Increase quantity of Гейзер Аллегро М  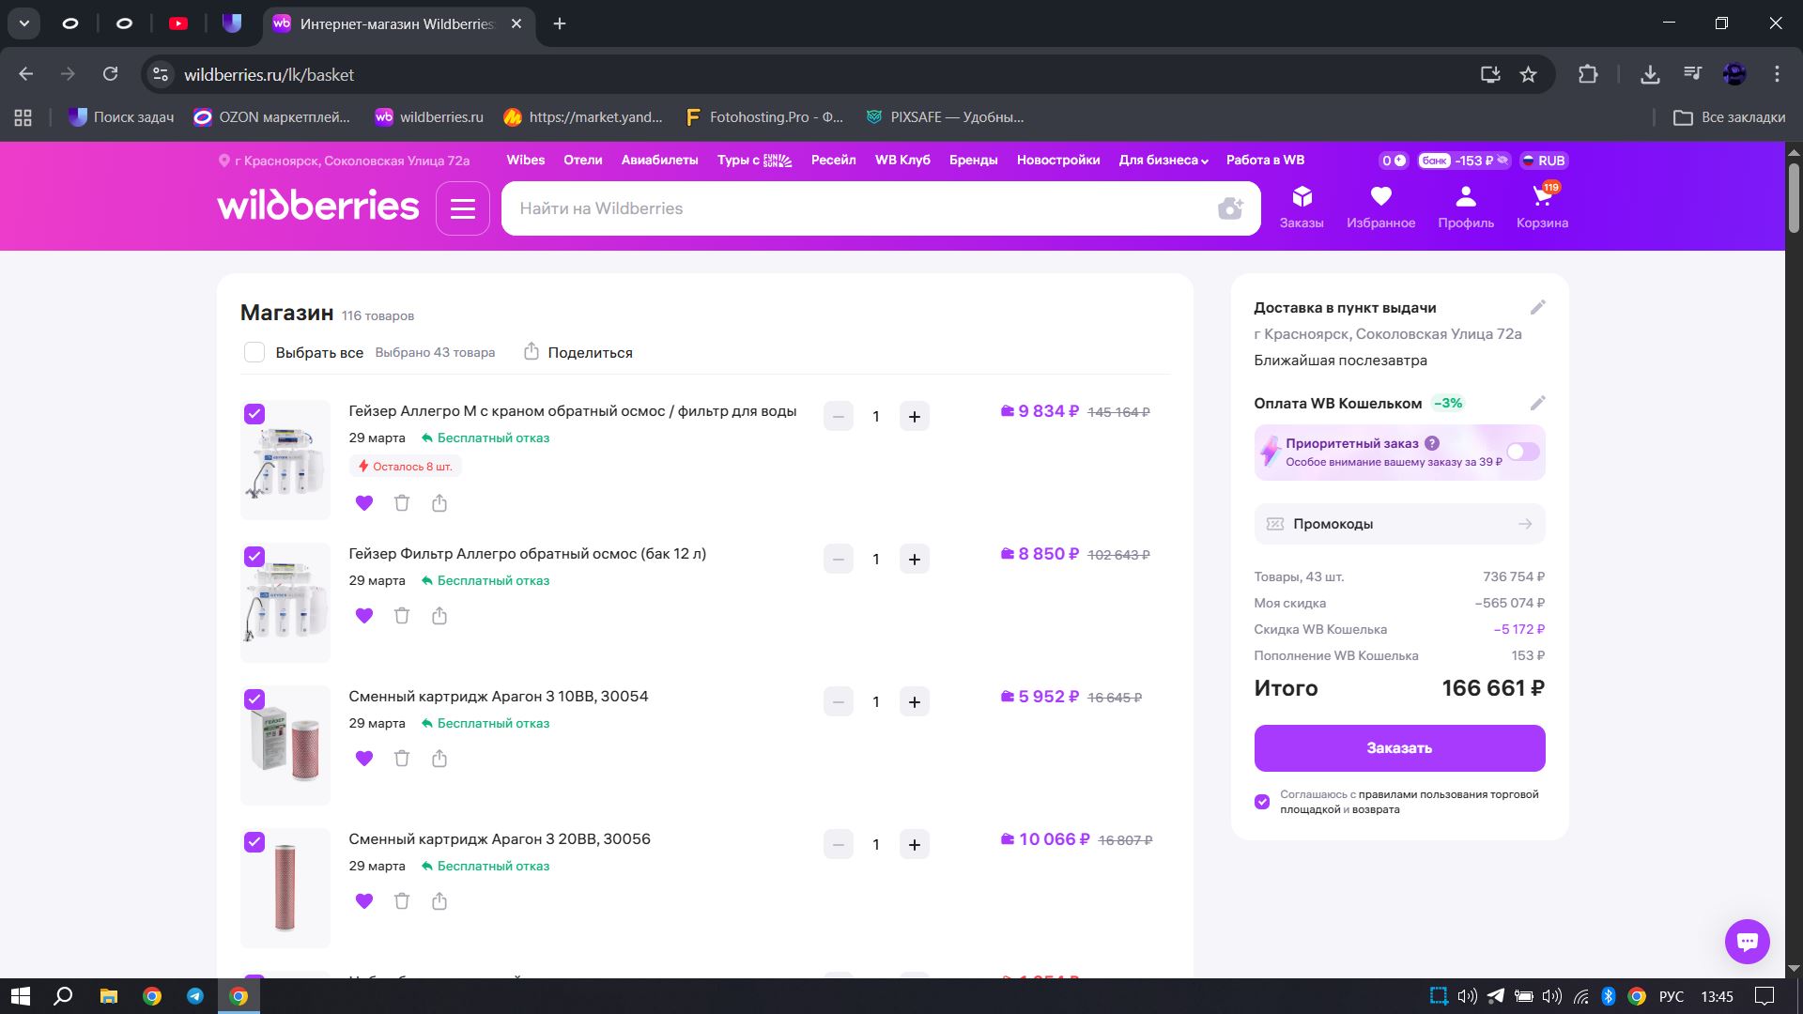pos(914,417)
